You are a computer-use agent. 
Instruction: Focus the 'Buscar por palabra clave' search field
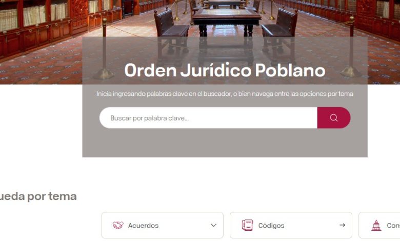208,118
